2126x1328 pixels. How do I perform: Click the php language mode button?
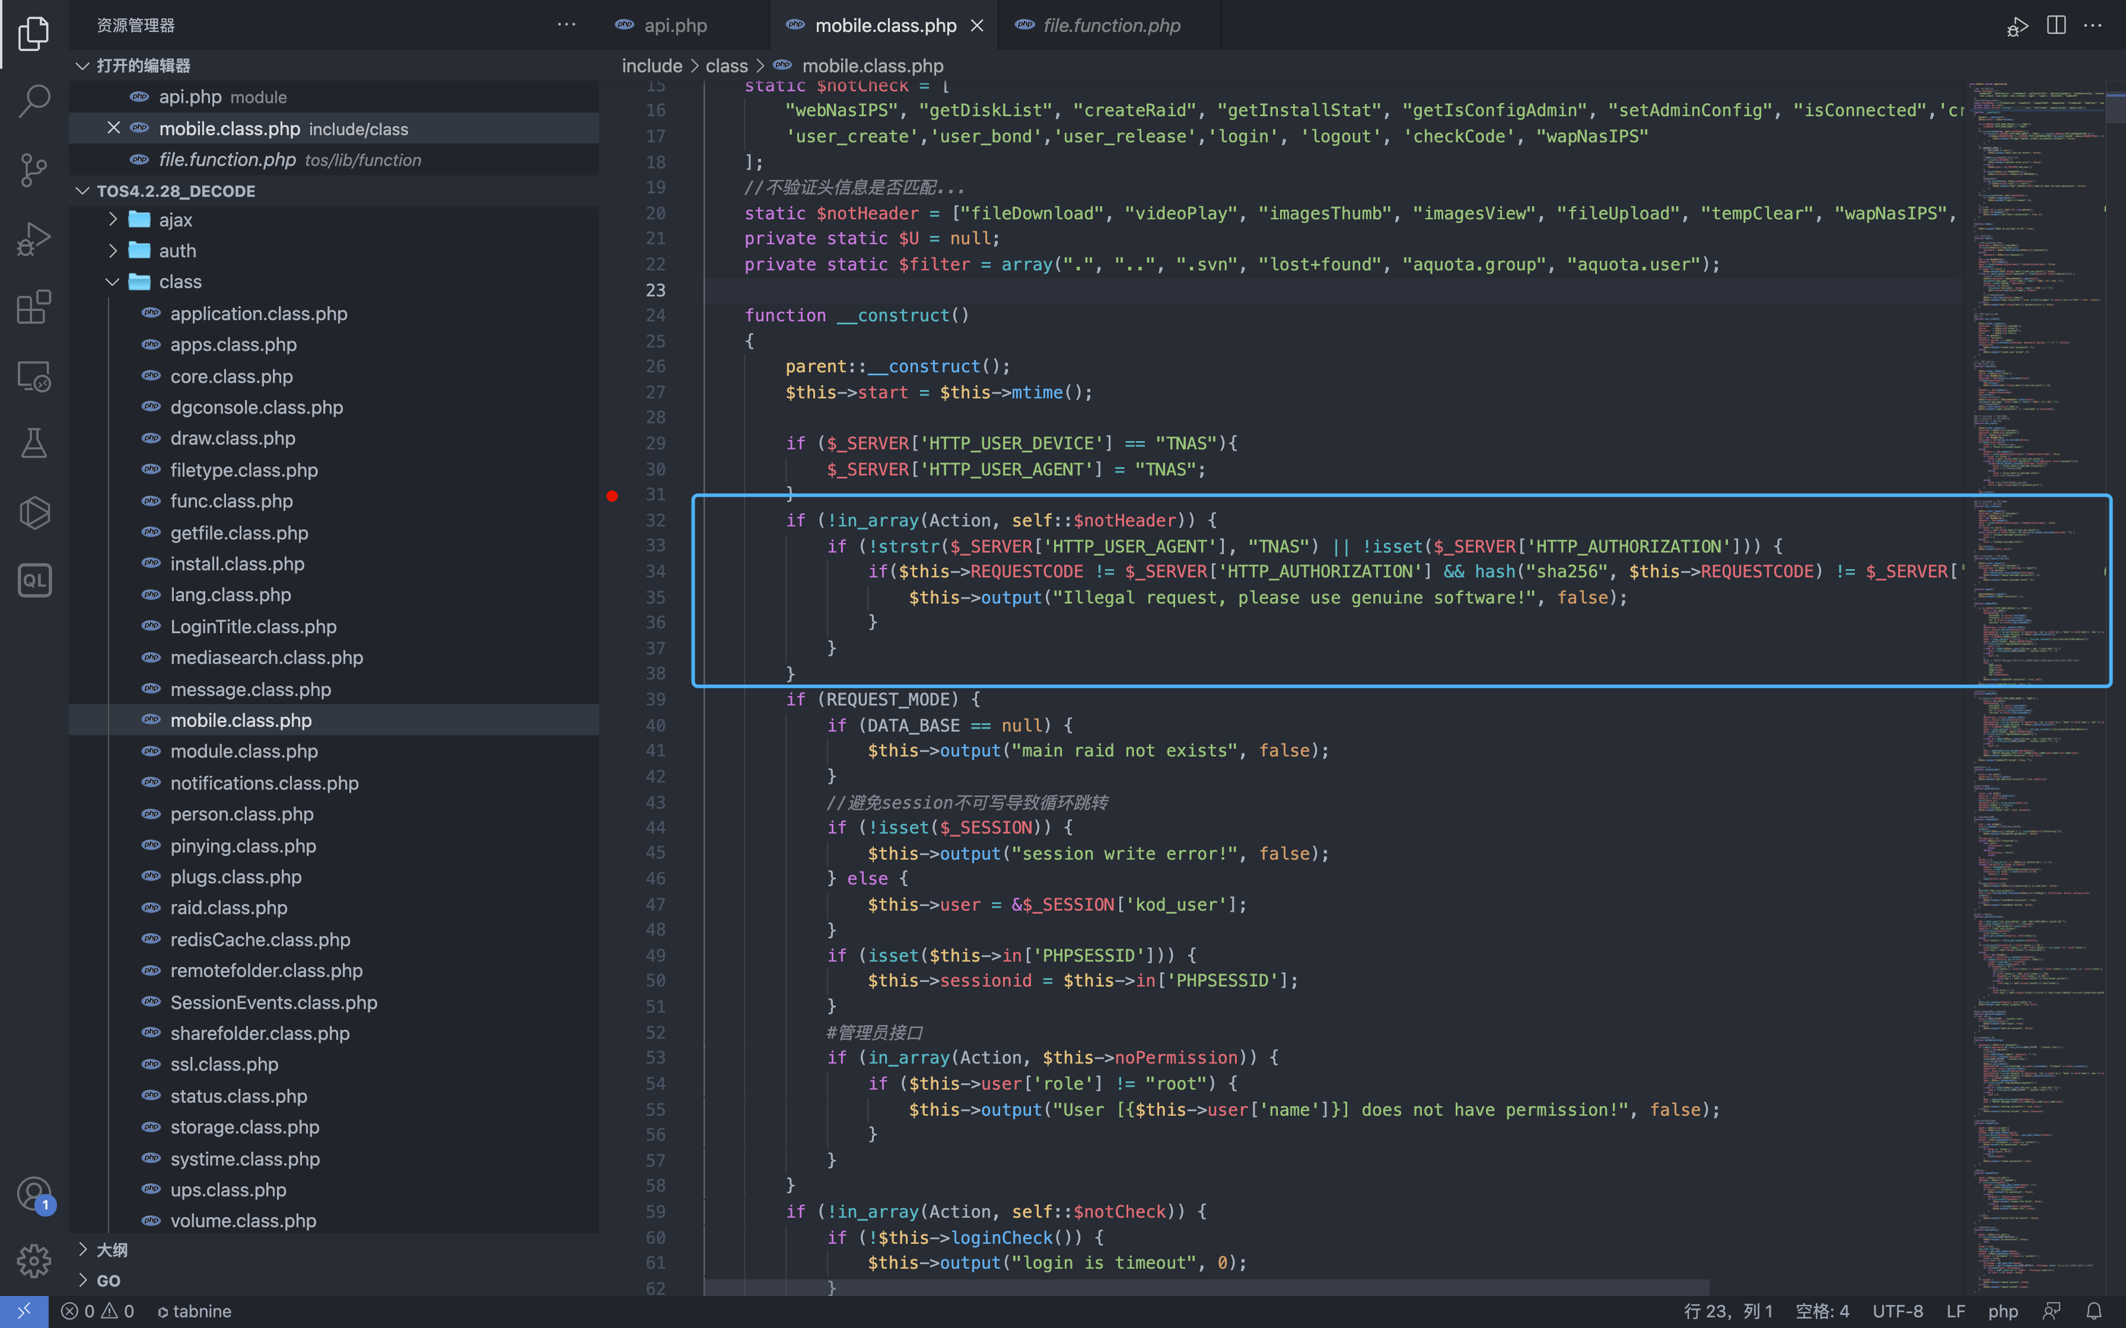[2003, 1311]
